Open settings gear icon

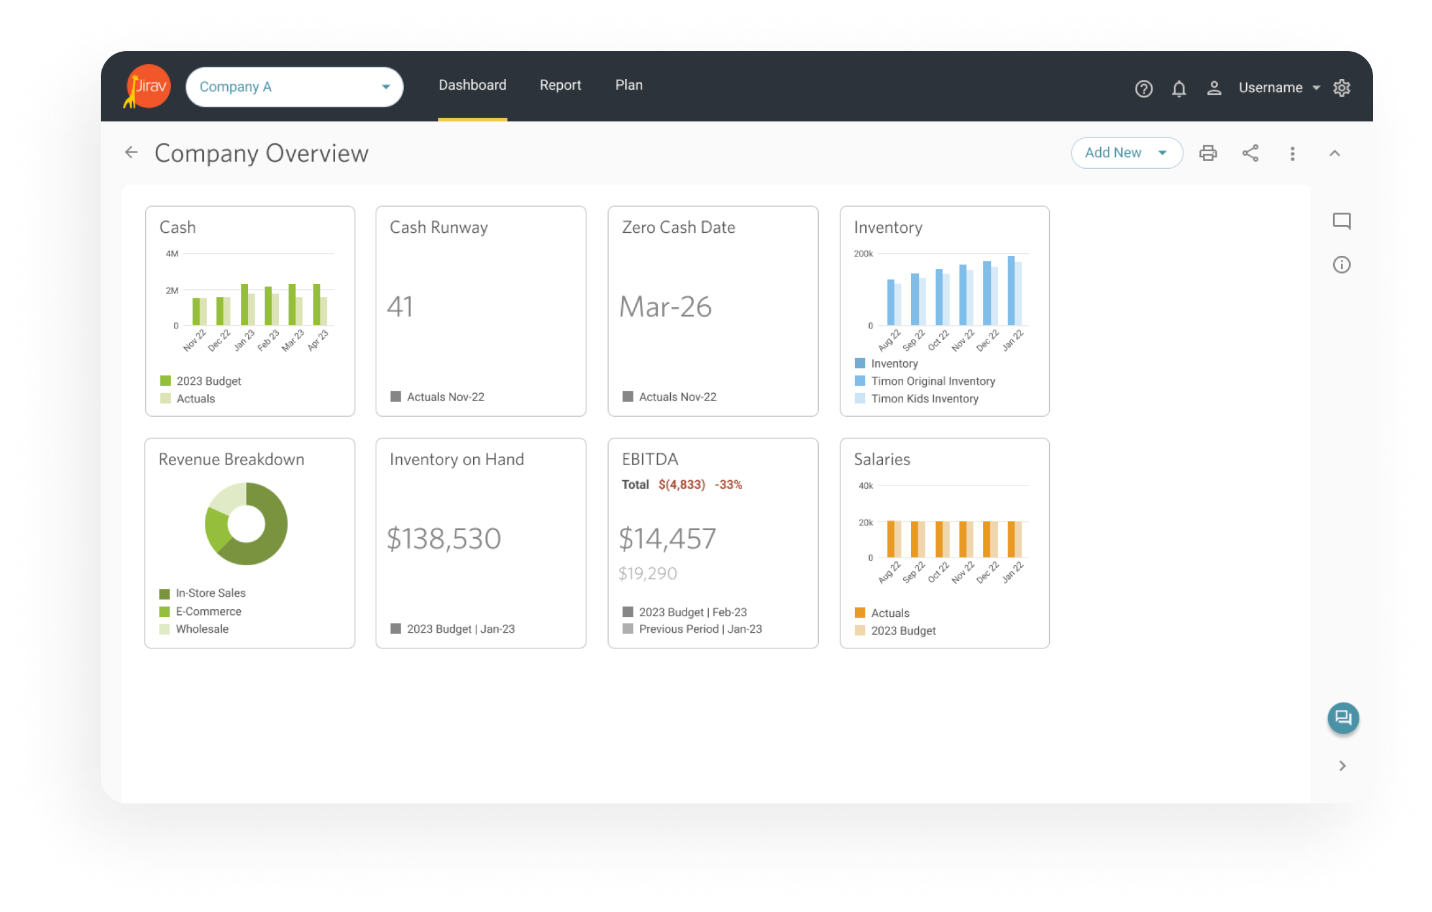click(1342, 88)
